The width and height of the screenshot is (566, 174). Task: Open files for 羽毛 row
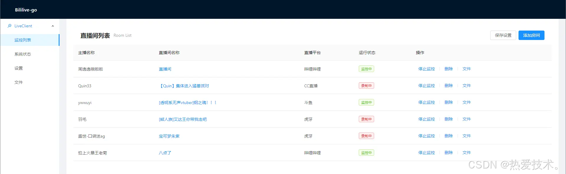(x=467, y=119)
